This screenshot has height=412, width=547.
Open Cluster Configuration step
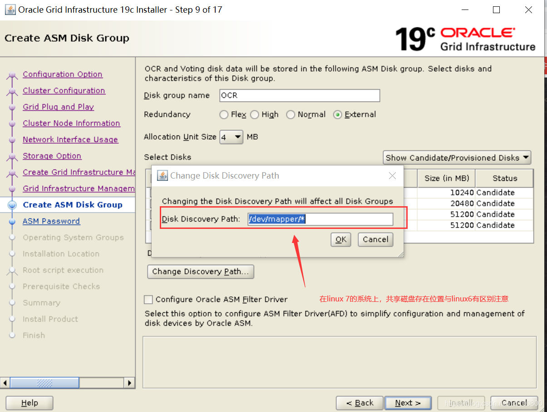point(64,91)
